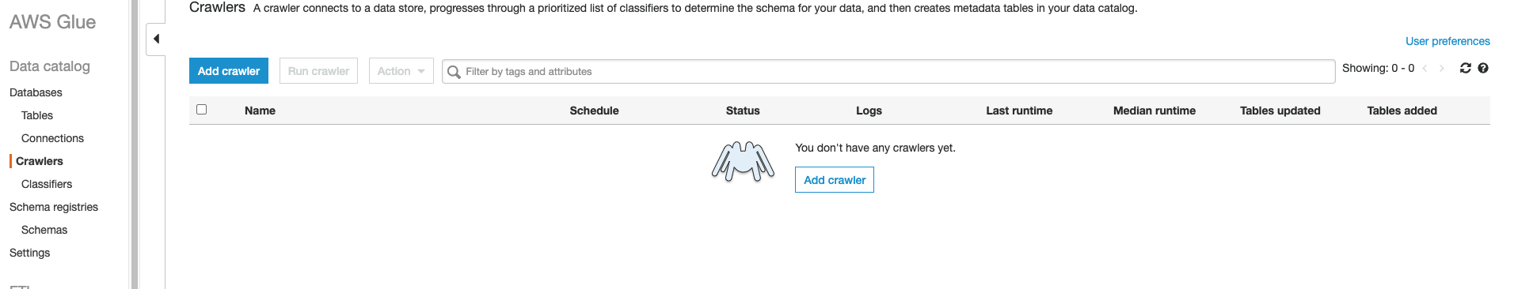Image resolution: width=1514 pixels, height=289 pixels.
Task: Click the spider crawler illustration
Action: coord(743,162)
